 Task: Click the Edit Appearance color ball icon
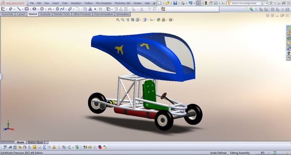158,20
